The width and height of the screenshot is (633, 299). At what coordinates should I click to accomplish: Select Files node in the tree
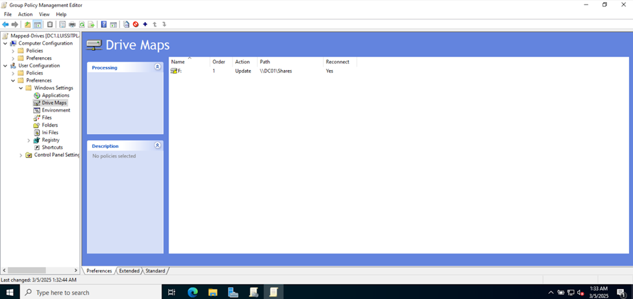pyautogui.click(x=47, y=117)
